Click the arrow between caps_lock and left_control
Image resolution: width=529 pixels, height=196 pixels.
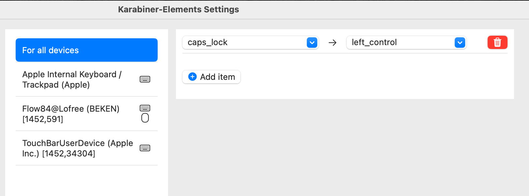point(332,43)
